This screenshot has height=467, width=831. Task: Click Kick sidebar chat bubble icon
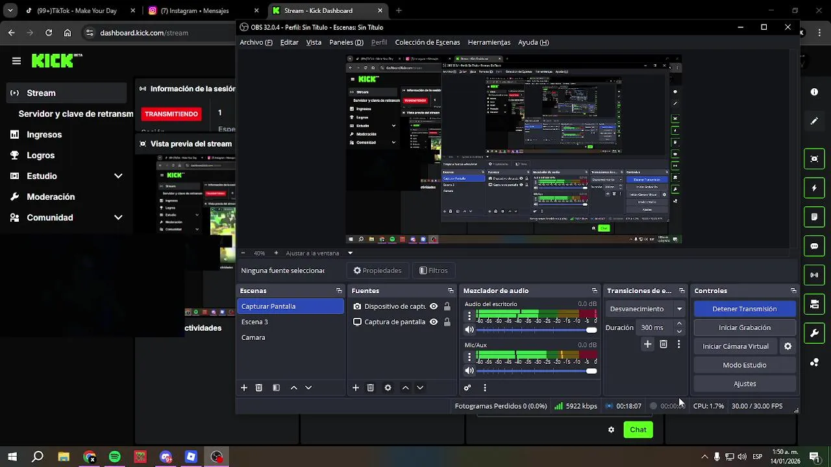point(814,246)
